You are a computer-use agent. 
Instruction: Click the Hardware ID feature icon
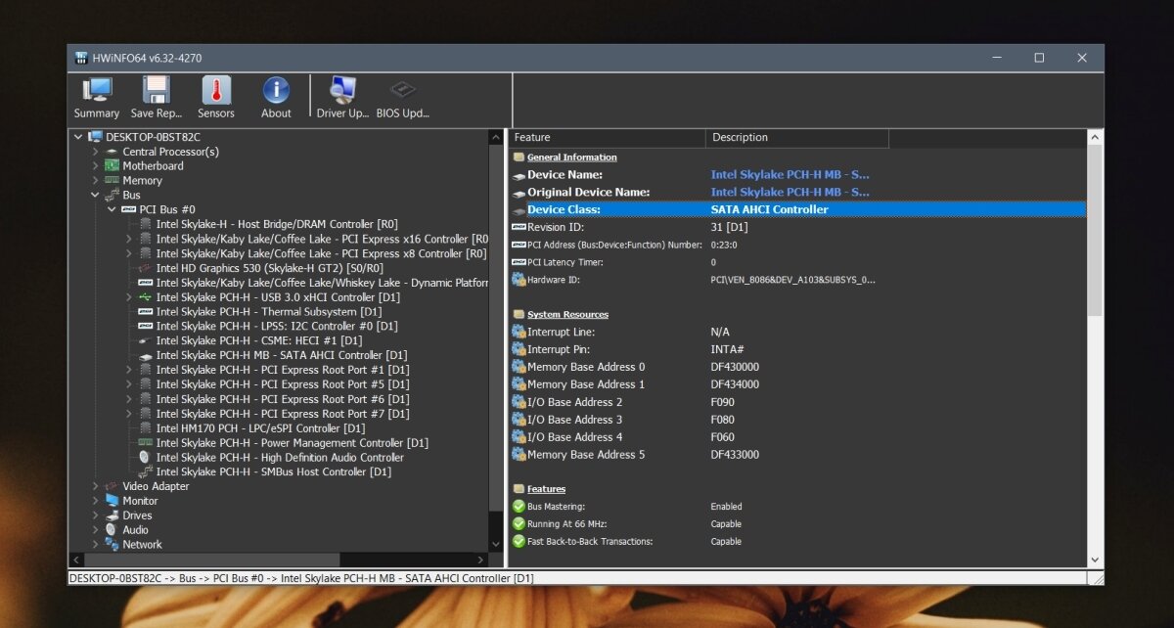[x=519, y=280]
